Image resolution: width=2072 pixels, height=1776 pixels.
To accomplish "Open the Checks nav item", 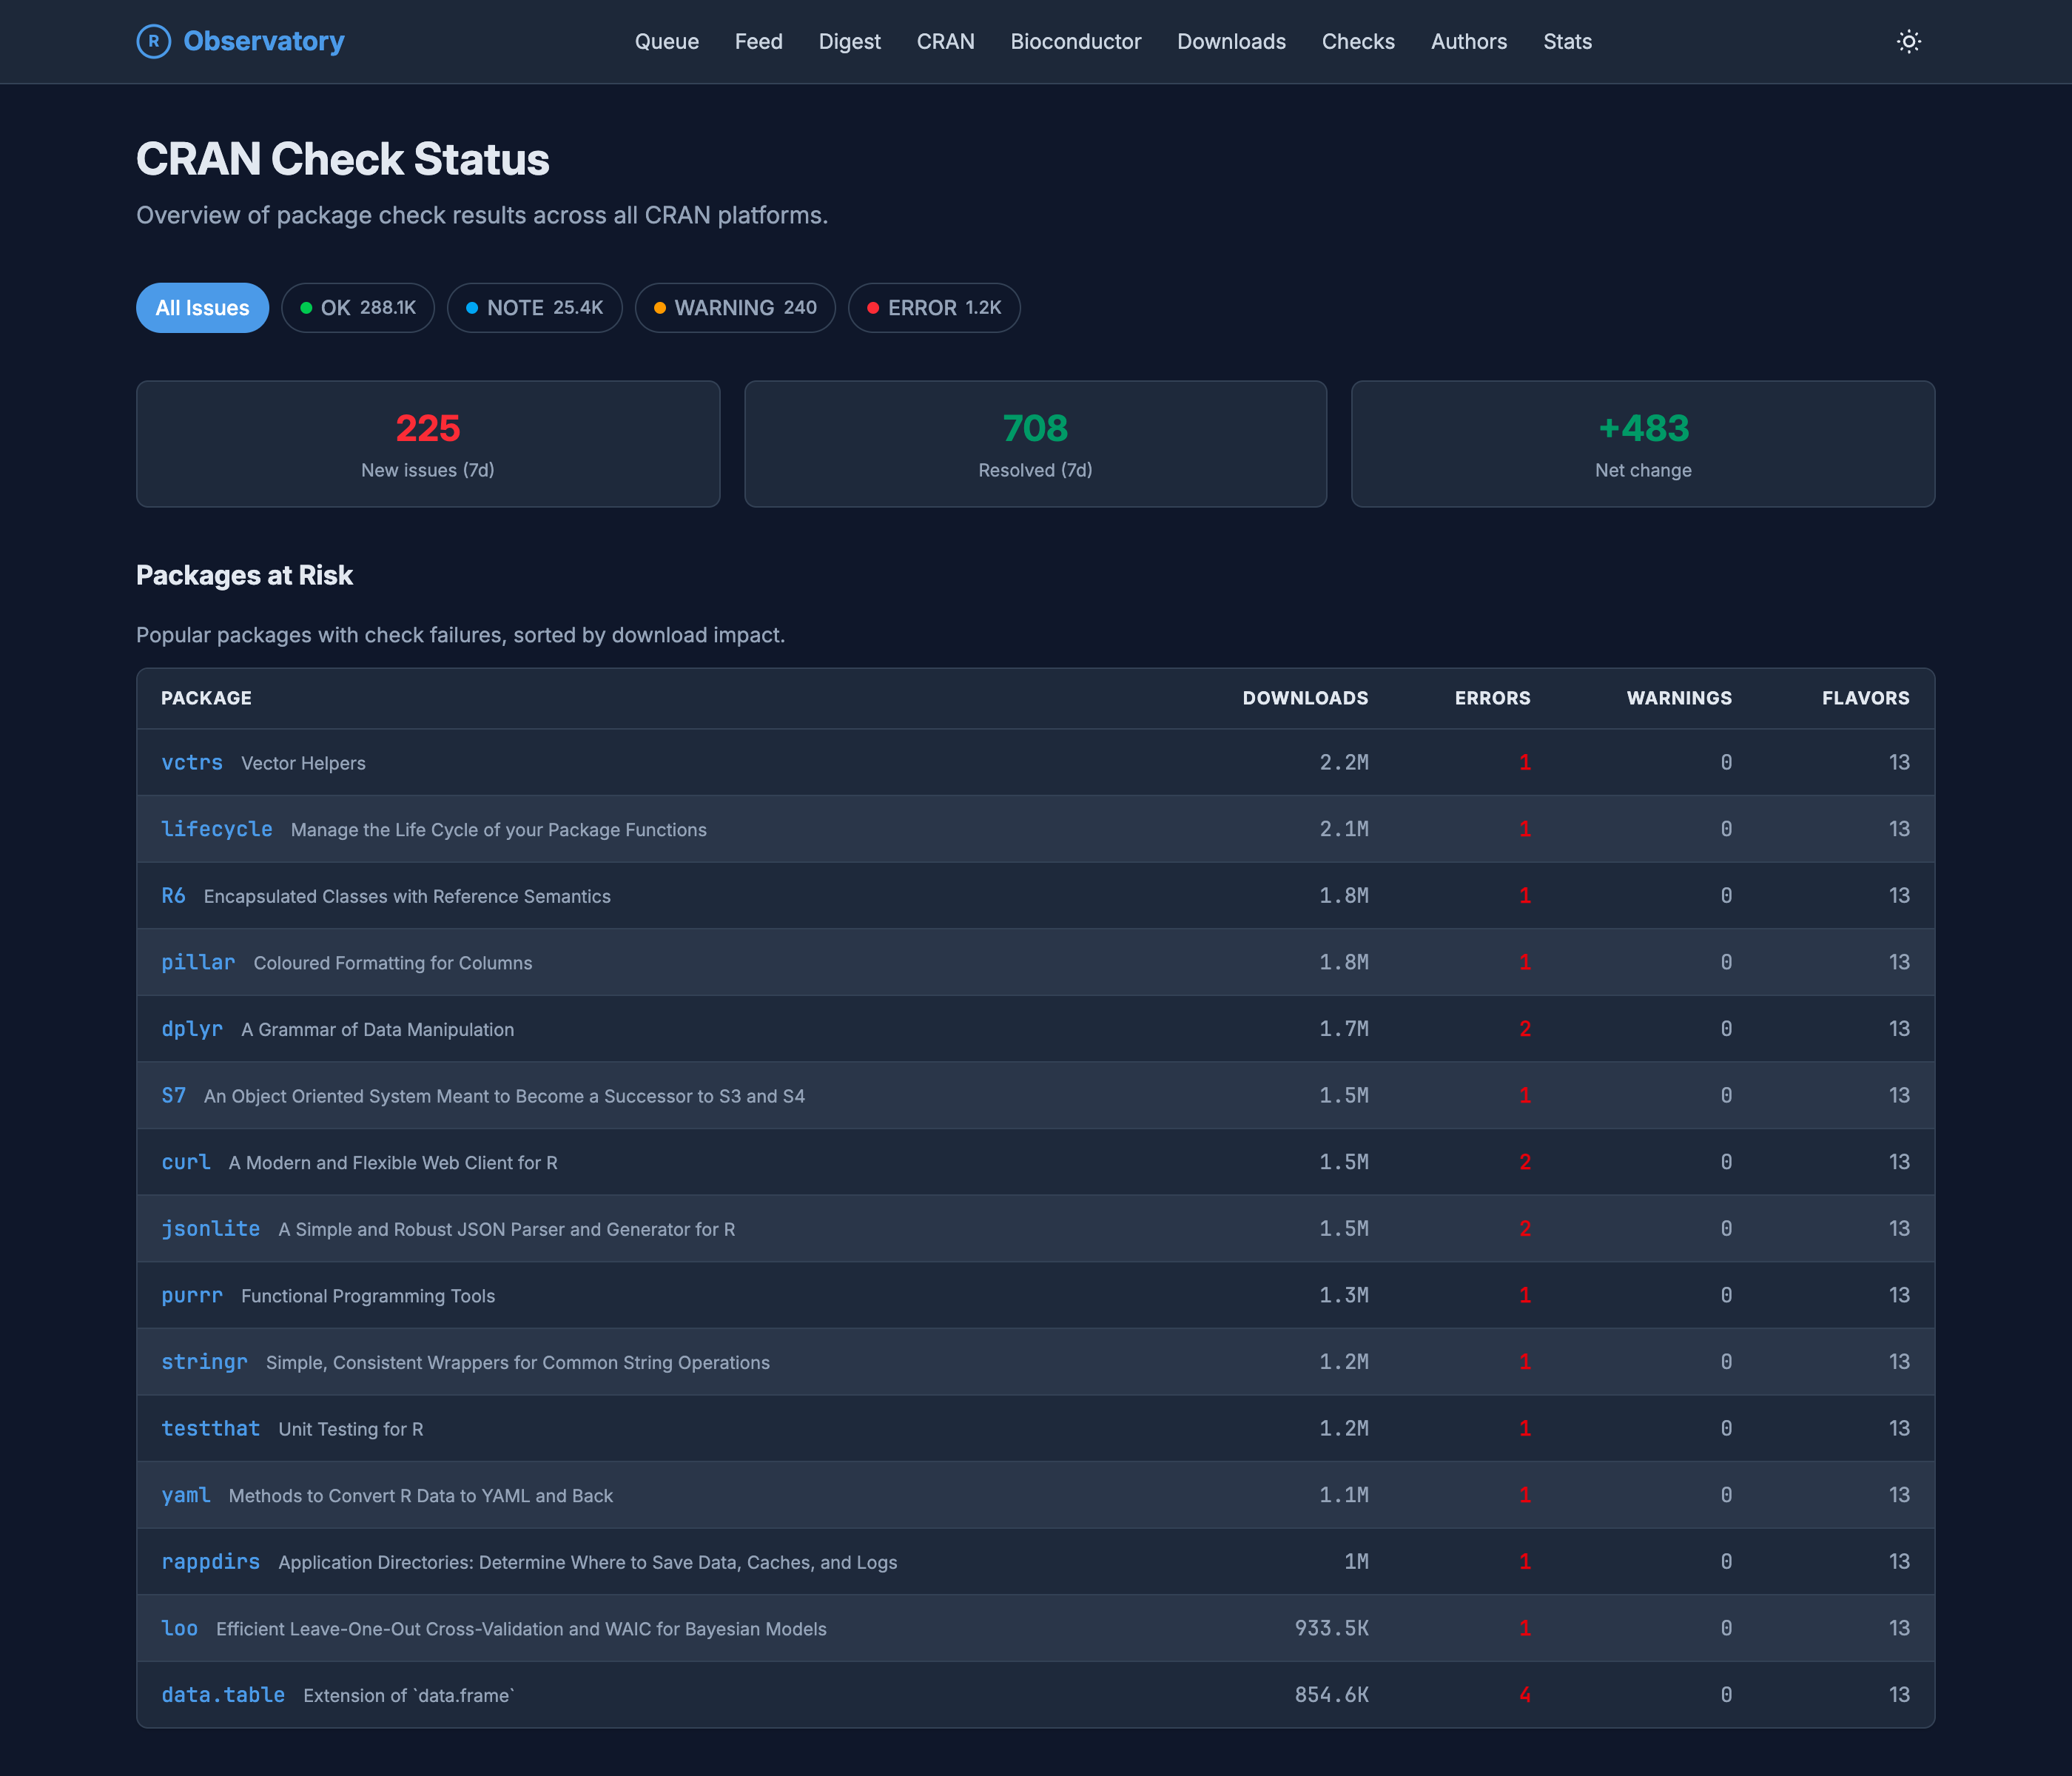I will (x=1358, y=42).
